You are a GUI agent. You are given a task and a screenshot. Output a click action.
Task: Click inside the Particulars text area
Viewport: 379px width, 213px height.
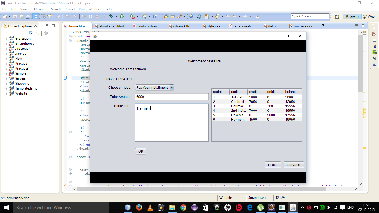coord(172,123)
